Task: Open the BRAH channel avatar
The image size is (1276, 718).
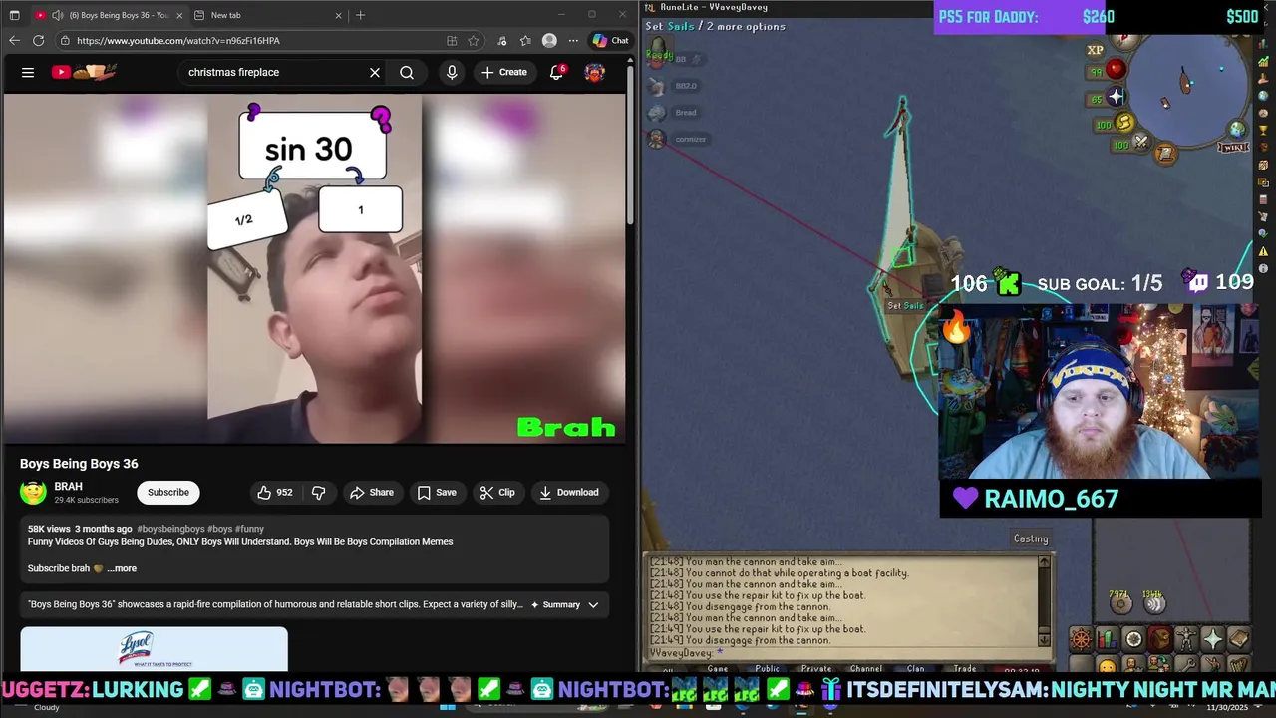Action: tap(33, 492)
